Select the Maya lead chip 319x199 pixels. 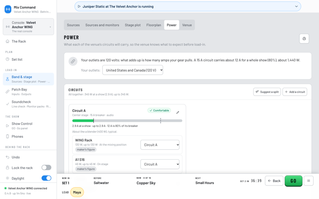pos(77,192)
